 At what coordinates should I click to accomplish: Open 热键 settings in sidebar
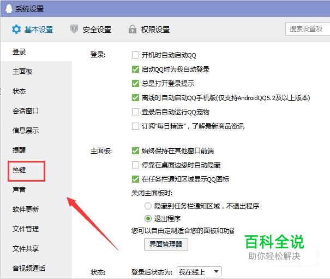(19, 170)
